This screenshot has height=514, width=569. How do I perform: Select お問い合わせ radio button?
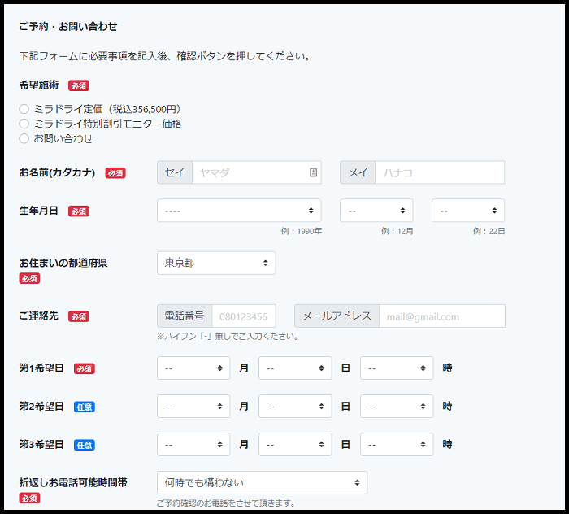24,138
